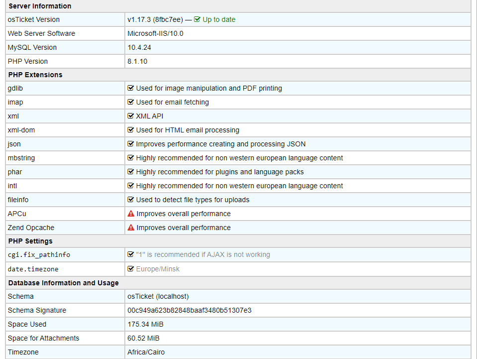
Task: Select the Schema Signature hash value
Action: pos(190,310)
